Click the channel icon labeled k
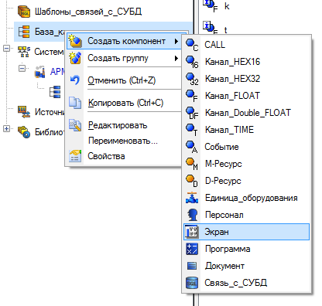Viewport: 322px width, 306px height. 210,5
